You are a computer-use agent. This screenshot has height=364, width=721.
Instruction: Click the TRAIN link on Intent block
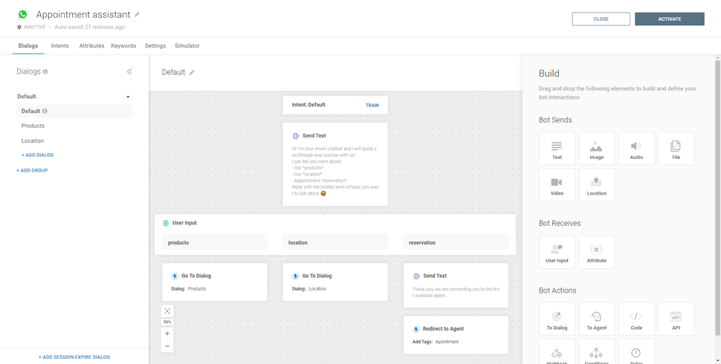[372, 105]
